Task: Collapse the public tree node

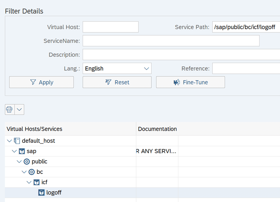Action: point(19,162)
